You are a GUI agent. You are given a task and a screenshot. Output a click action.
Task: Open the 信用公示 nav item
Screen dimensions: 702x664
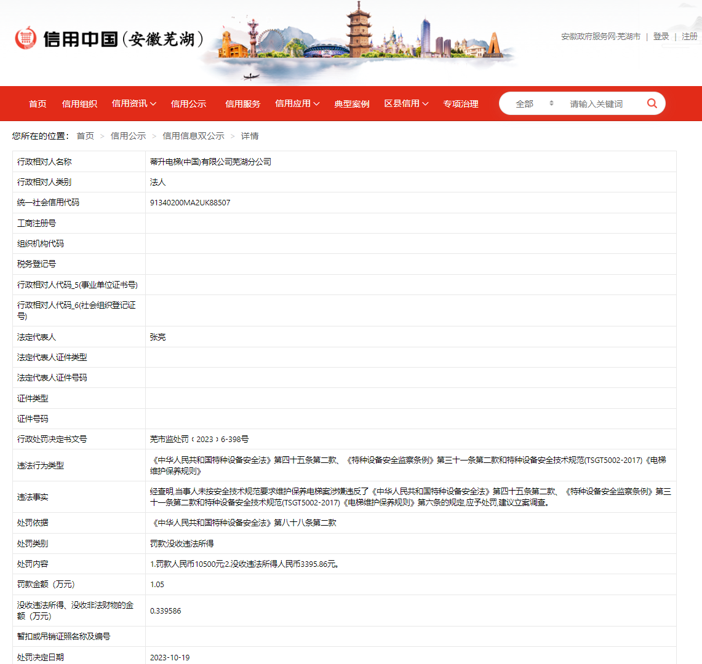point(188,104)
